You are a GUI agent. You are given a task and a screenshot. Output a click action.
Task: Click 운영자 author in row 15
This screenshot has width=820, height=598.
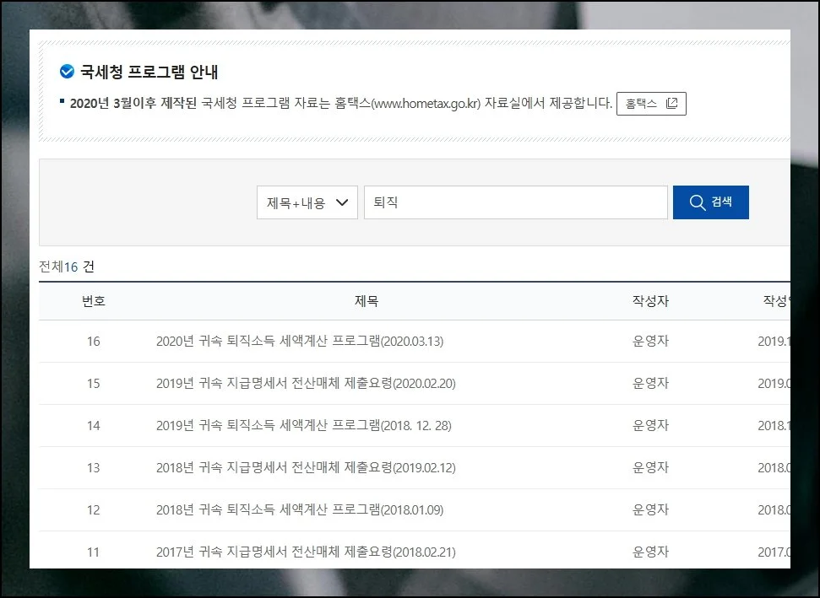(650, 384)
